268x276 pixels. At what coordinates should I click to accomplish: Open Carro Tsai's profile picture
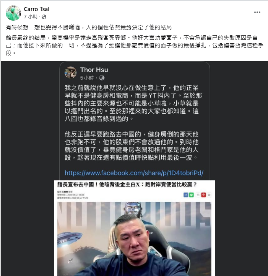coord(13,13)
